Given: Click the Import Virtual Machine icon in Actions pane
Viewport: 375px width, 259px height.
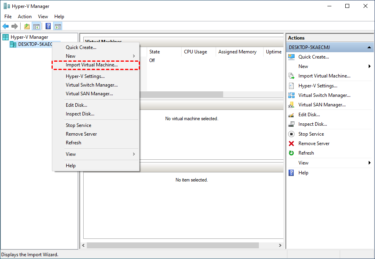Looking at the screenshot, I should click(291, 76).
